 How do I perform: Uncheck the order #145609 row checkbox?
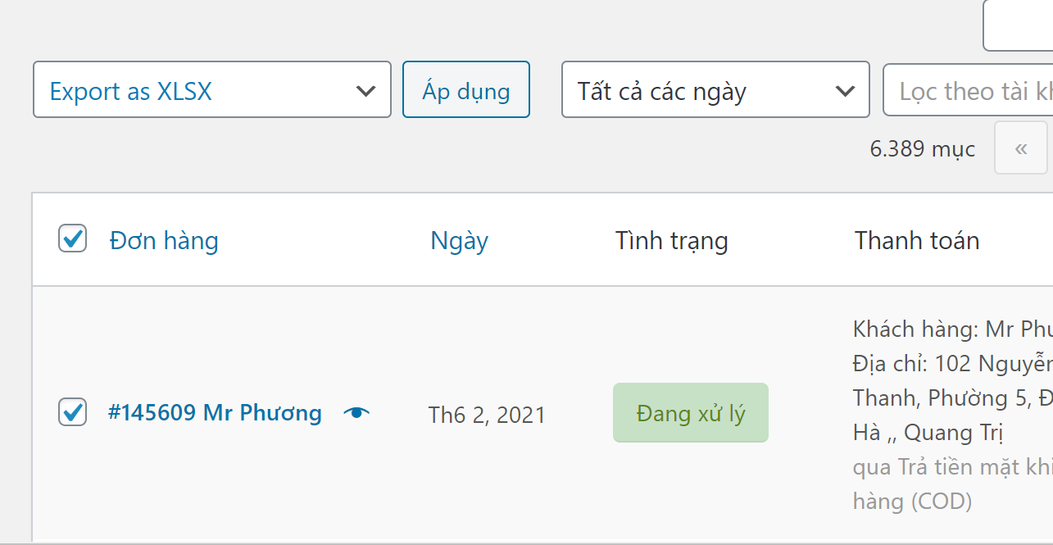pyautogui.click(x=73, y=411)
